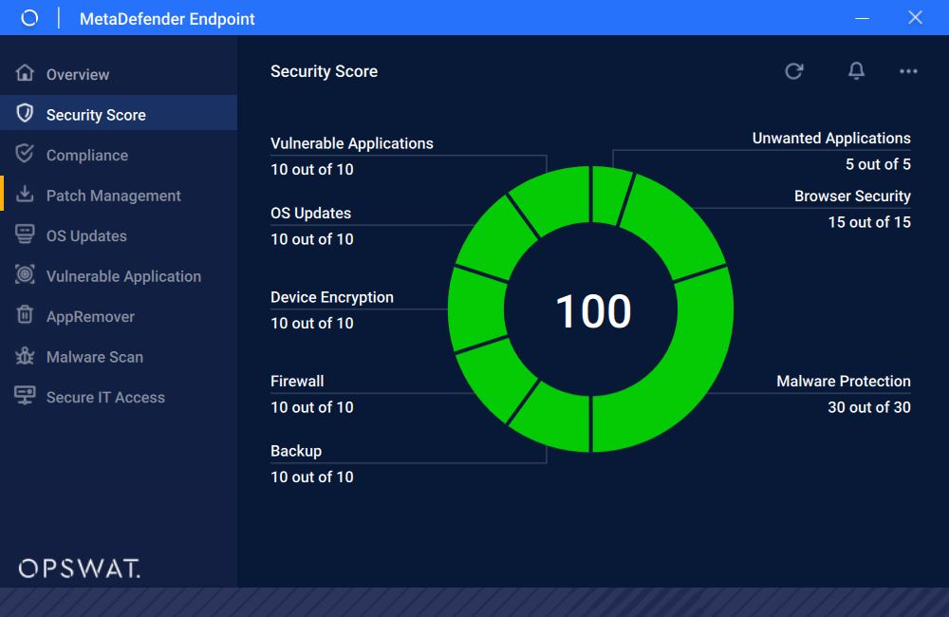The image size is (949, 617).
Task: Click "10 out of 10" under Backup
Action: pos(311,477)
